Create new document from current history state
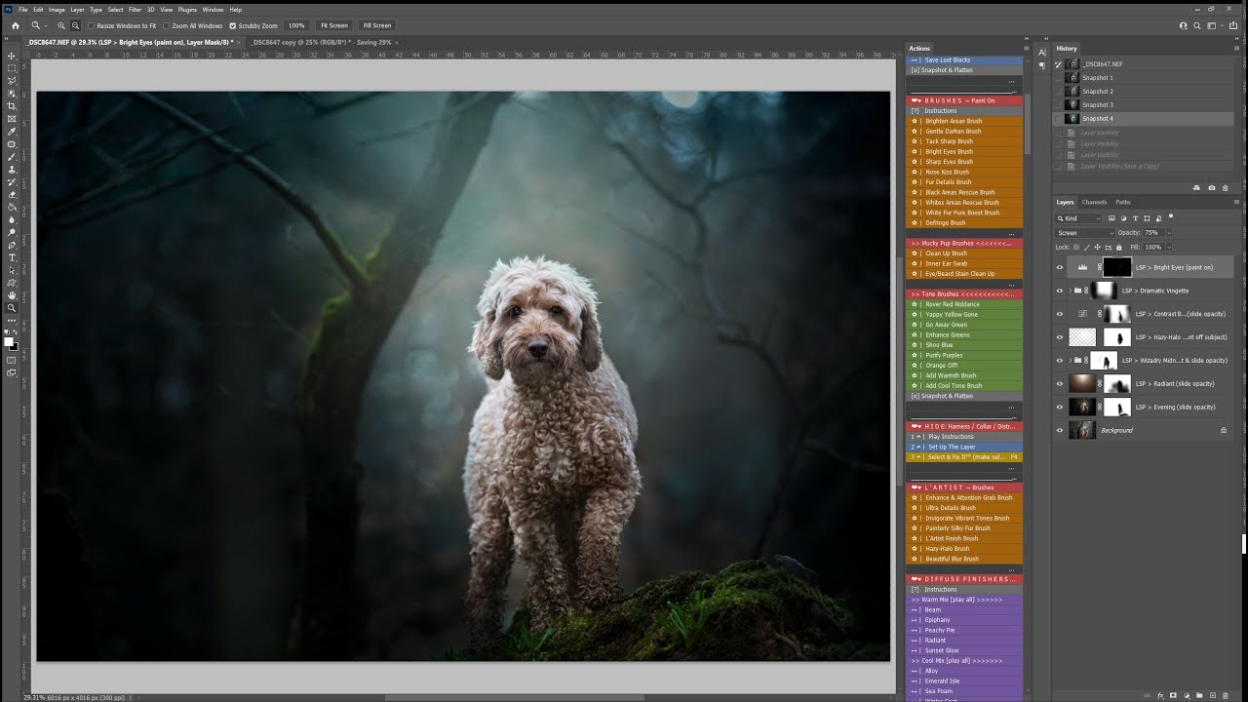The image size is (1248, 702). [1196, 188]
